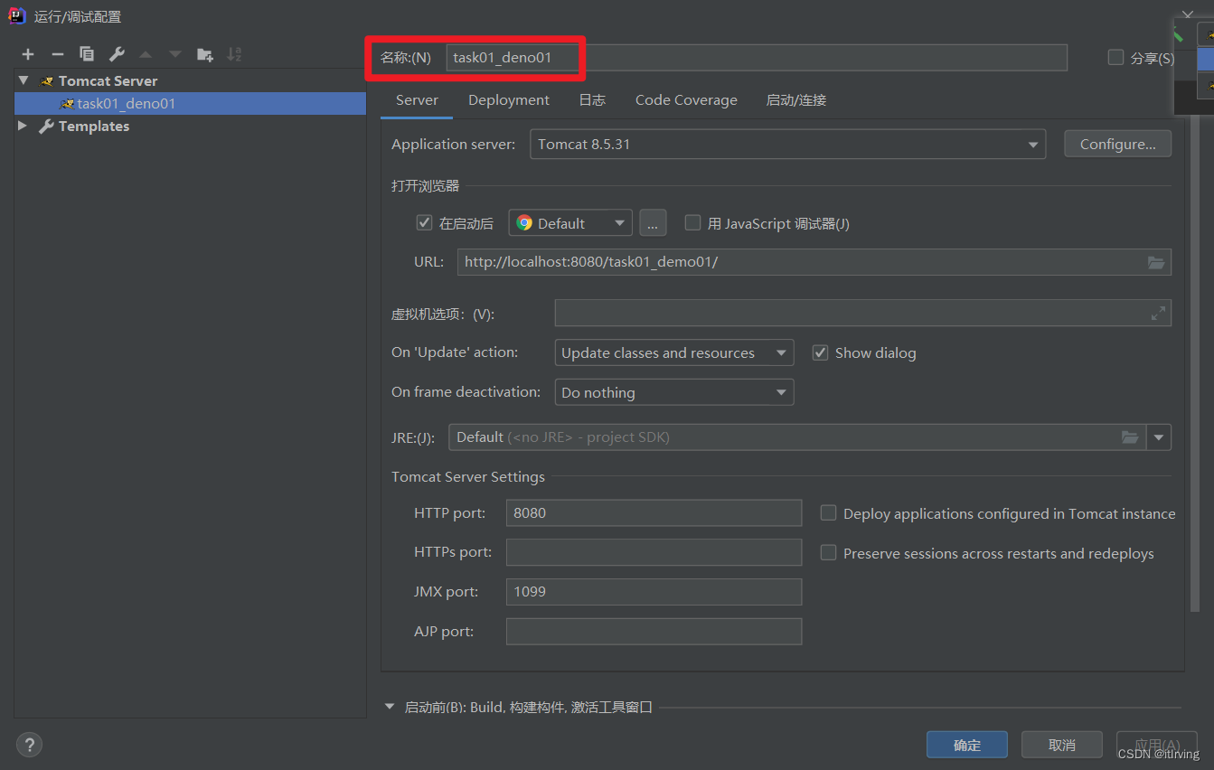
Task: Move the configuration up with the up arrow
Action: [x=146, y=54]
